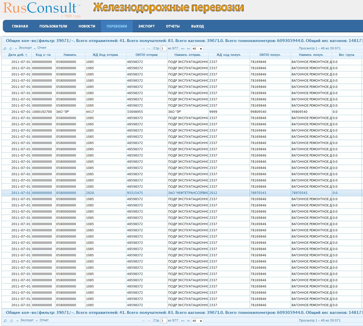Click recipient OKPO cell 78970343
Viewport: 363px width, 326px height.
[270, 193]
